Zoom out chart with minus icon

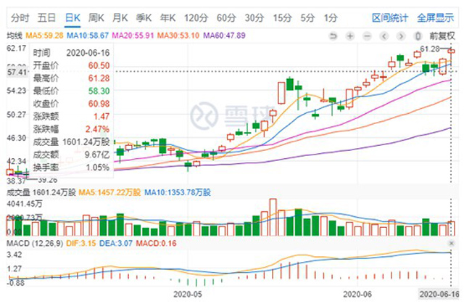click(x=367, y=36)
